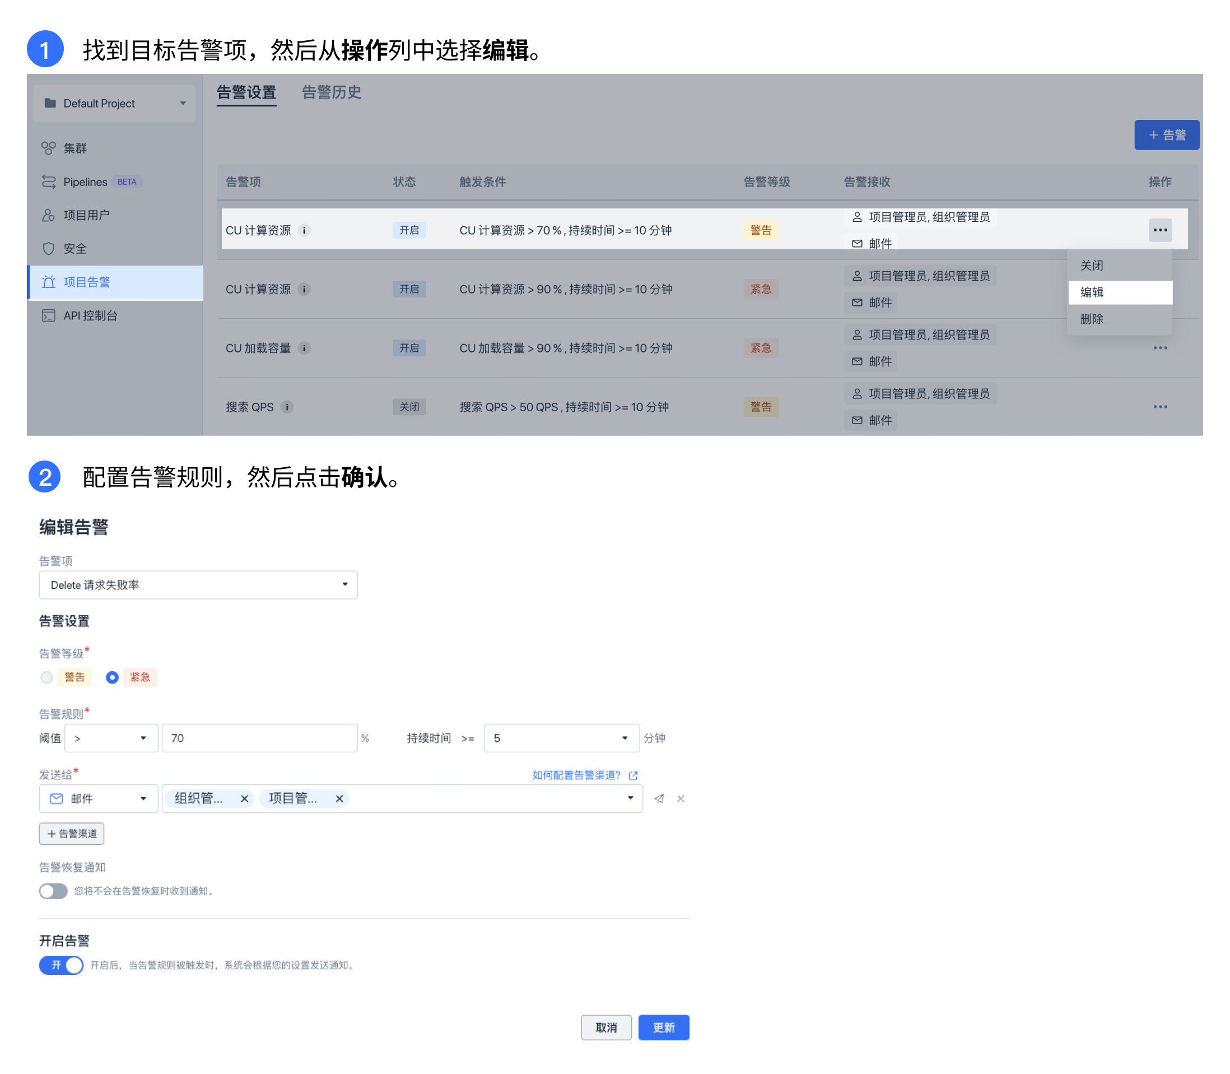Switch to the 告警设置 tab
This screenshot has width=1230, height=1074.
click(x=246, y=93)
